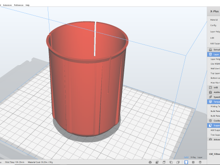Click the highlighted Support category icon

[210, 125]
